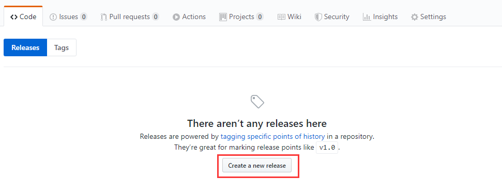Click Create a new release button
This screenshot has width=502, height=193.
257,166
